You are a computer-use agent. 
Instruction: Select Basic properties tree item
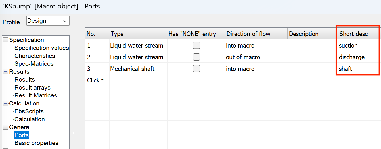pyautogui.click(x=36, y=143)
